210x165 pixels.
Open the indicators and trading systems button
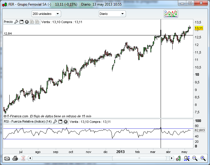click(x=171, y=14)
